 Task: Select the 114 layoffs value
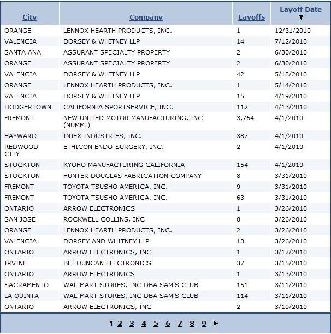pos(242,296)
